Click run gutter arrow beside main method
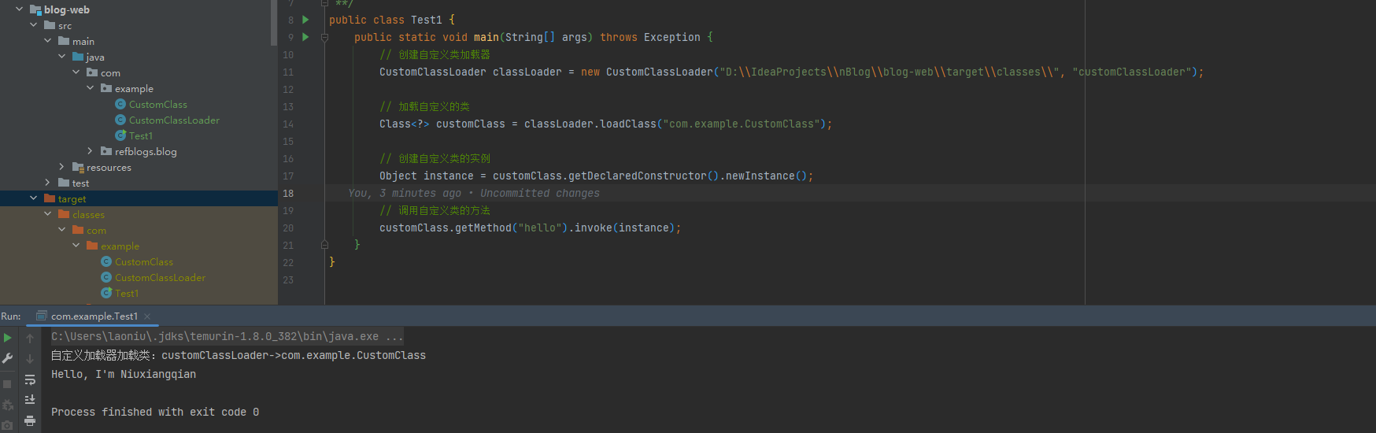Screen dimensions: 1376x433 point(305,37)
